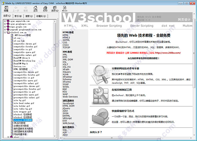
Task: Open the HTML5 tutorial link
Action: tap(66, 38)
